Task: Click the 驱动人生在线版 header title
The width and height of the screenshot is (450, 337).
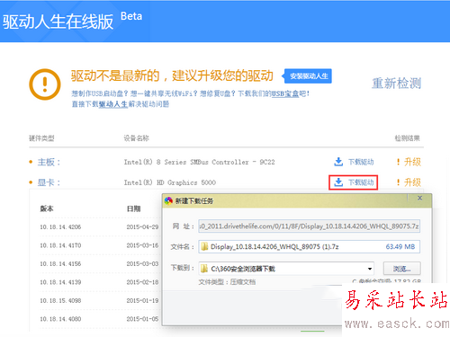Action: [58, 22]
